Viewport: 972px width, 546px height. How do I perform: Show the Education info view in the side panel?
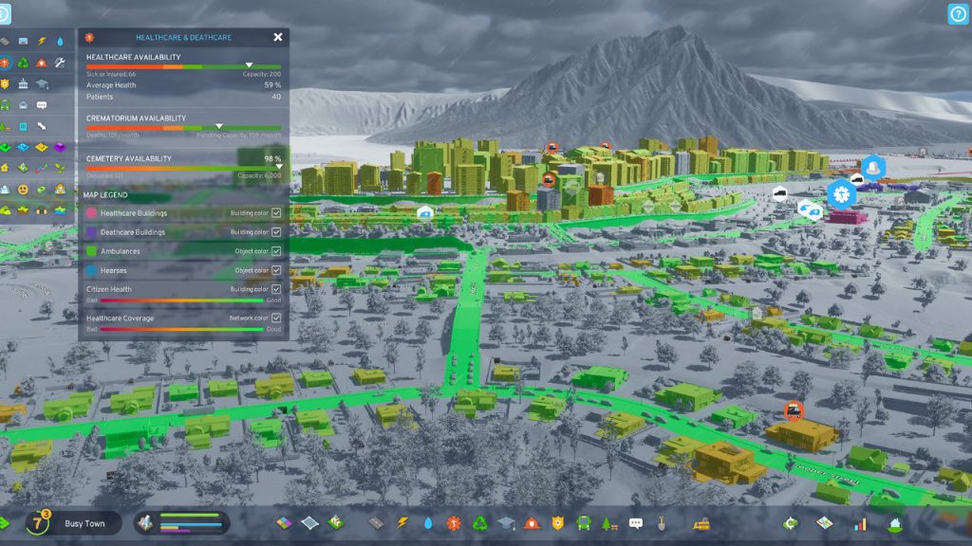pos(42,83)
